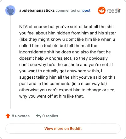This screenshot has height=139, width=126.
Task: Click the "commented on" header text
Action: tap(68, 10)
